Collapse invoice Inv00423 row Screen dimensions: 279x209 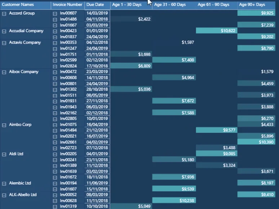pos(55,31)
